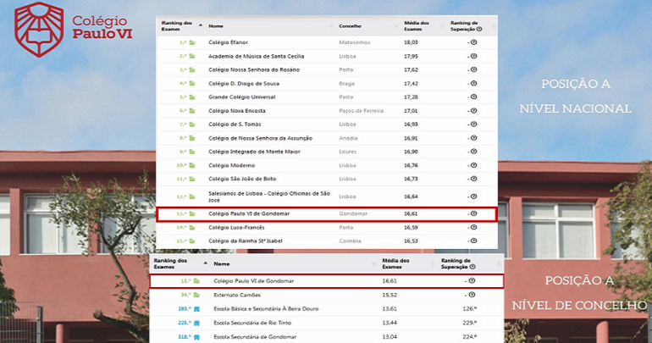
Task: Sort bottom table by Ranking dos Exames
Action: [170, 263]
